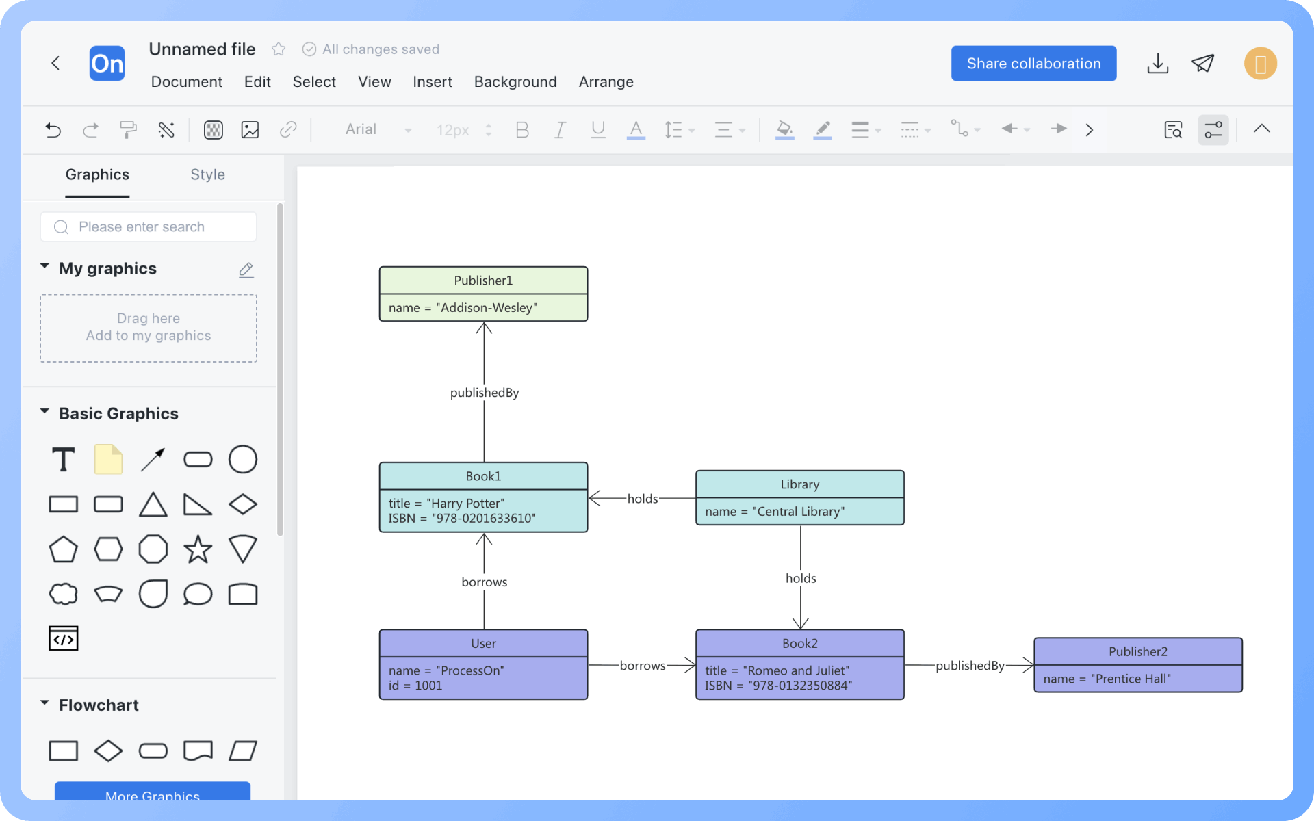Open the line color pen swatch
The image size is (1314, 821).
823,129
